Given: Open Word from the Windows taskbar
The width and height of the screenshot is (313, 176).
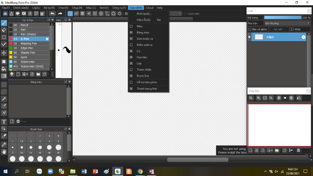Looking at the screenshot, I should pyautogui.click(x=84, y=171).
